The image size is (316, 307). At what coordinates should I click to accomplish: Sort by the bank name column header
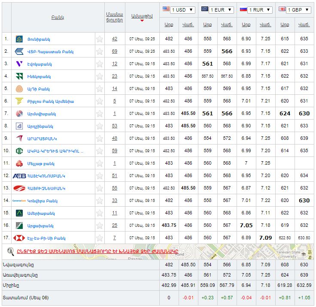pyautogui.click(x=57, y=17)
